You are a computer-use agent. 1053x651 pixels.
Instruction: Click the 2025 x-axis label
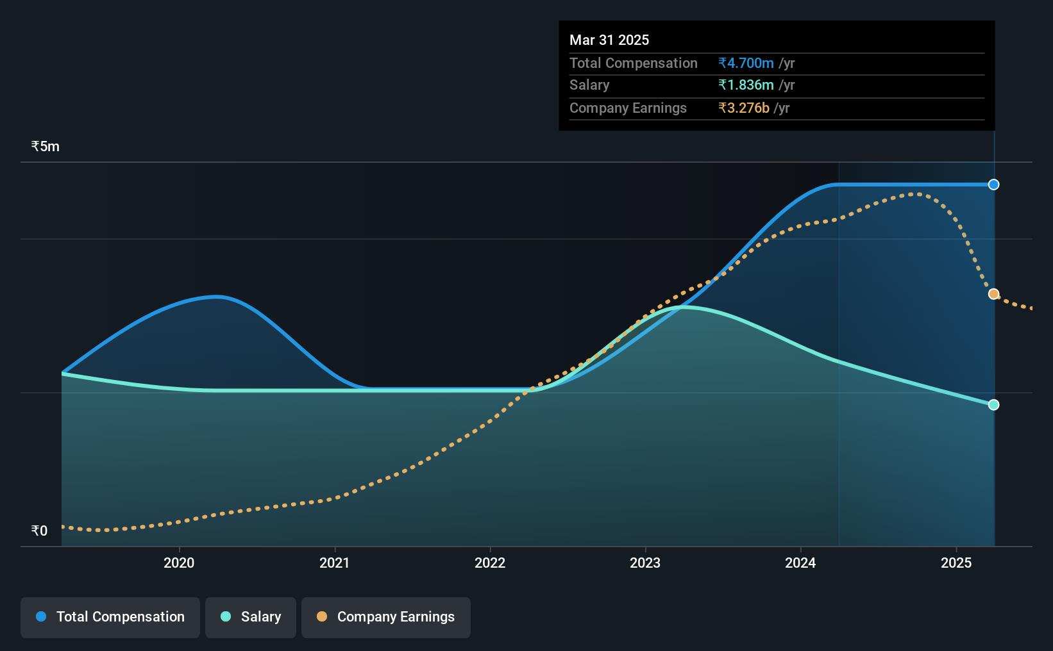click(x=956, y=563)
